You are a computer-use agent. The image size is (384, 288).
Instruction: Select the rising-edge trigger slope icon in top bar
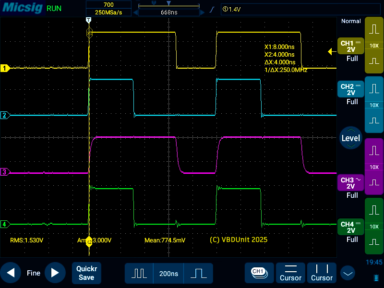(x=212, y=9)
